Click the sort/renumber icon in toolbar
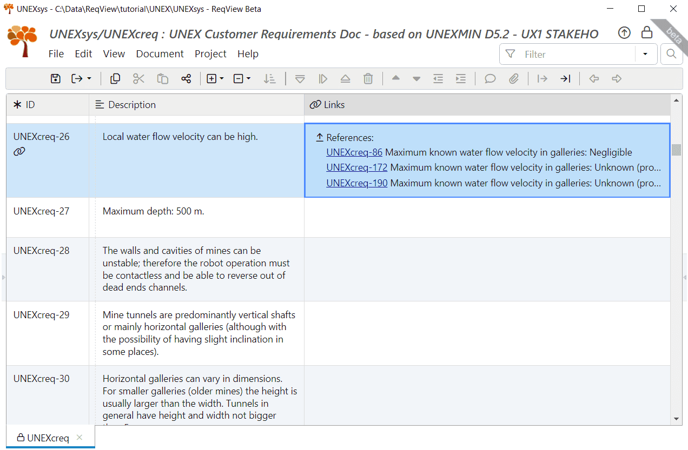Image resolution: width=688 pixels, height=450 pixels. tap(269, 79)
